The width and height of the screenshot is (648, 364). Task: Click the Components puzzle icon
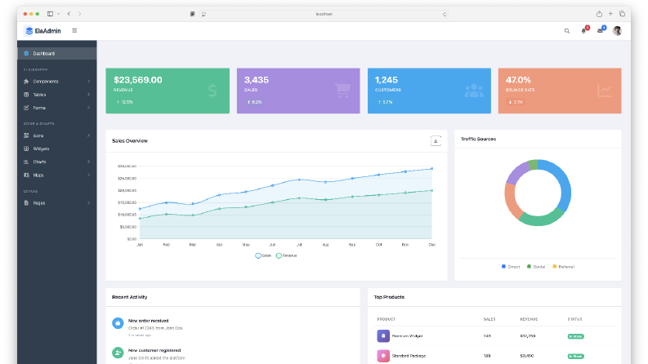point(26,82)
